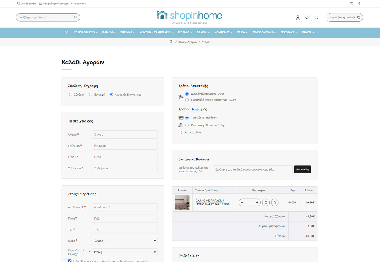
Task: Expand the ΥΠΝΟΔΩΜΑΤΙΟ menu
Action: (x=85, y=33)
